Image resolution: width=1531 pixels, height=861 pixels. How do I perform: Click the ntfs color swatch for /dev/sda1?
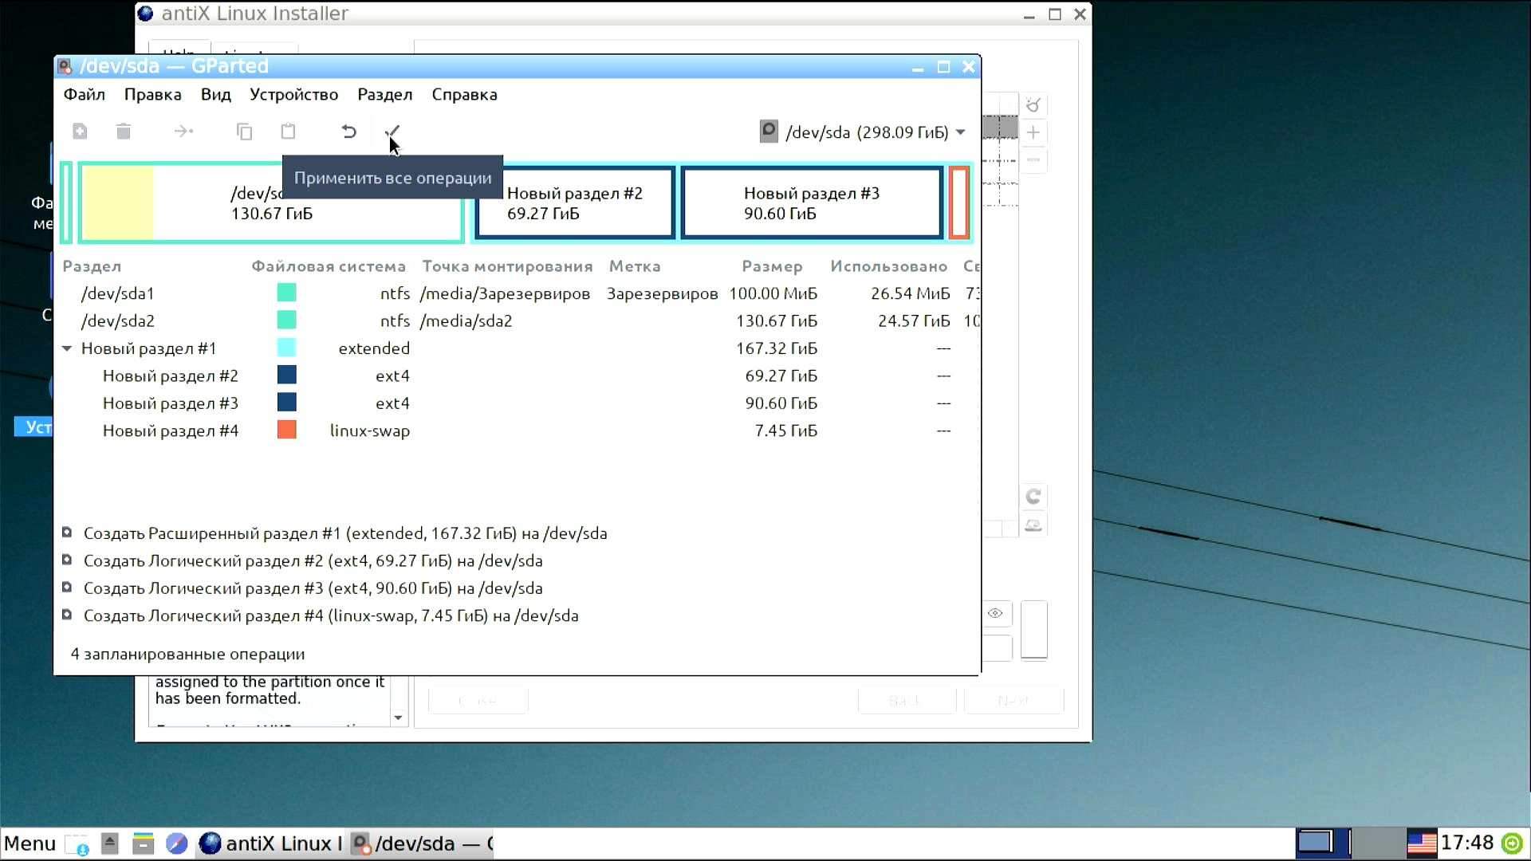[x=286, y=293]
